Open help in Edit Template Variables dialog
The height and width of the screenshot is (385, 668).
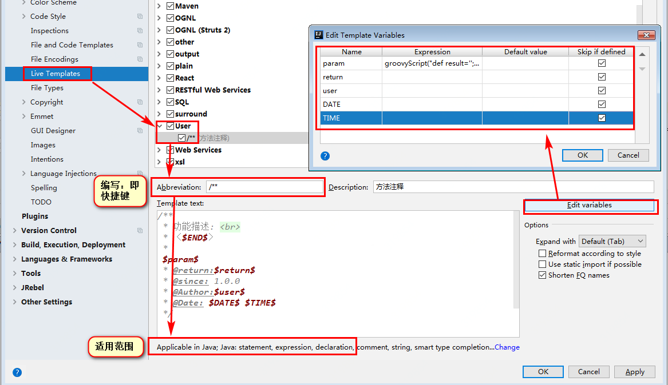[x=325, y=156]
